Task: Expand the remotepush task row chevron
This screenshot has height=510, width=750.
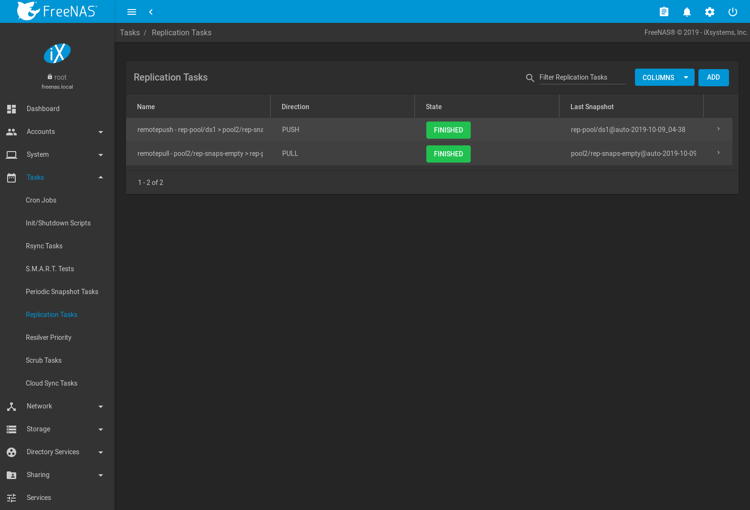Action: pyautogui.click(x=718, y=129)
